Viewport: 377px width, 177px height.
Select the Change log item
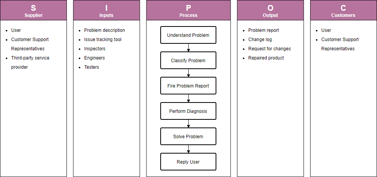pos(260,40)
